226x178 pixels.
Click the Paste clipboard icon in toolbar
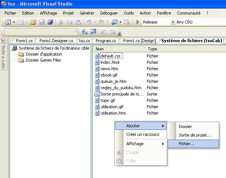pyautogui.click(x=78, y=22)
